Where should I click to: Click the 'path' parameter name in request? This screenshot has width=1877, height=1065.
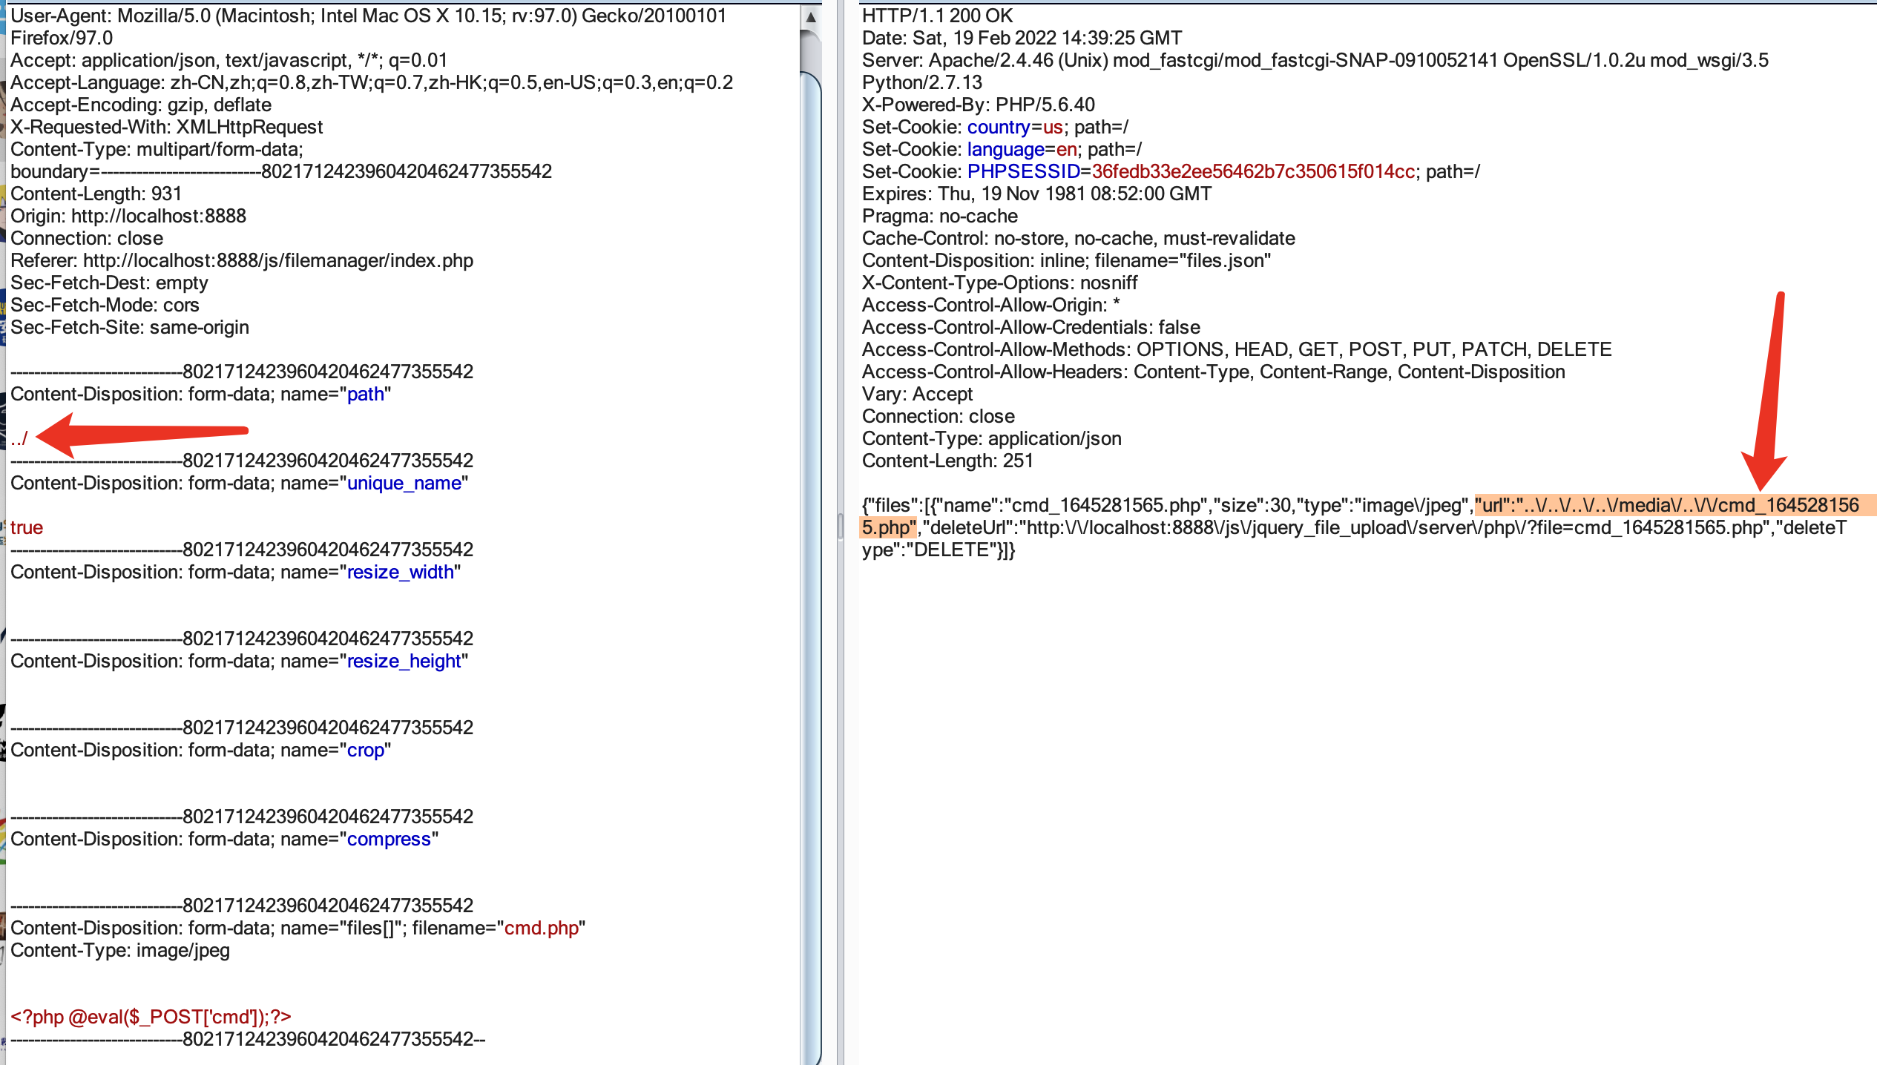tap(365, 394)
